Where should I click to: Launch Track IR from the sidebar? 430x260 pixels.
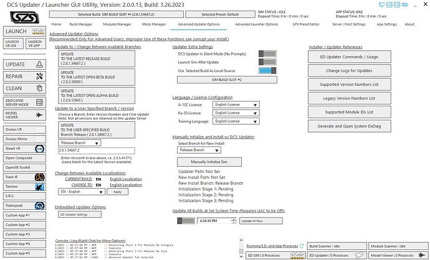tap(24, 177)
